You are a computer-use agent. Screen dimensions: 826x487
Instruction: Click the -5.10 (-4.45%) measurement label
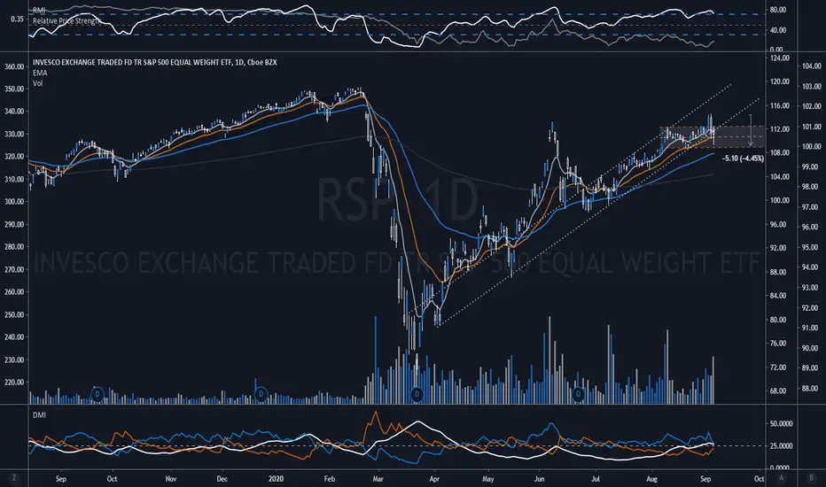click(x=744, y=158)
